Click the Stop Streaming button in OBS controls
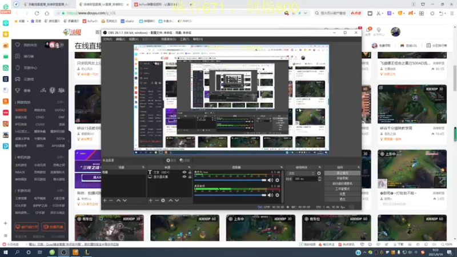 (x=342, y=173)
